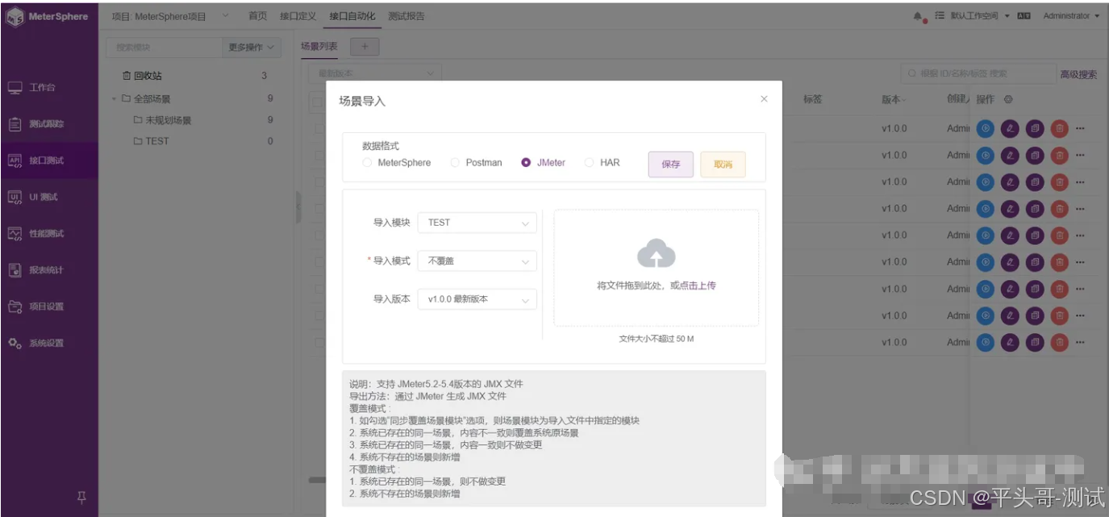Focus the 搜索模块 search field

click(164, 48)
